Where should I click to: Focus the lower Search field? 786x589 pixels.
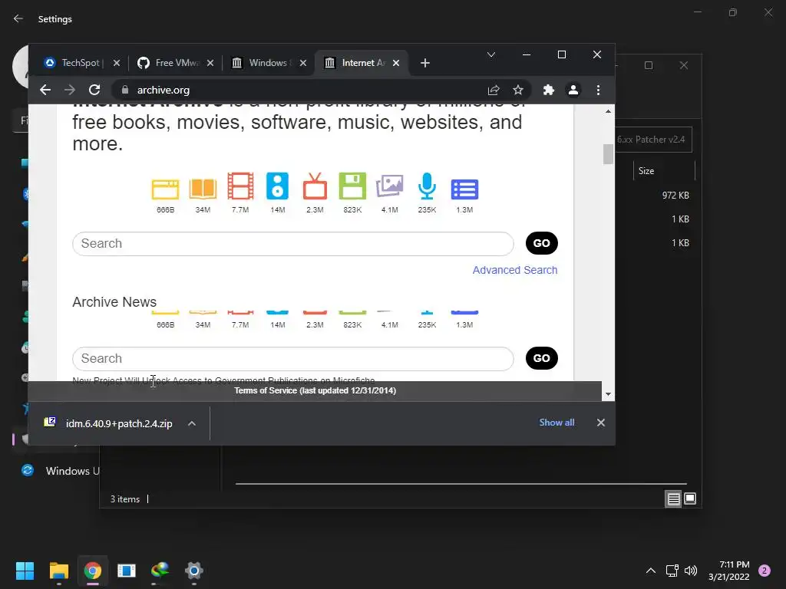pos(293,359)
